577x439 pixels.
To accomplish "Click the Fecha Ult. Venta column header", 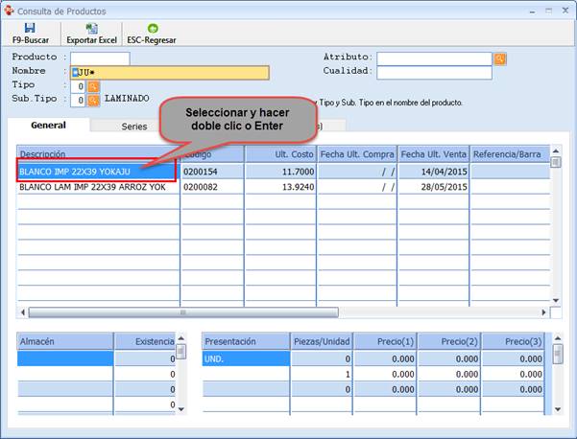I will click(433, 154).
